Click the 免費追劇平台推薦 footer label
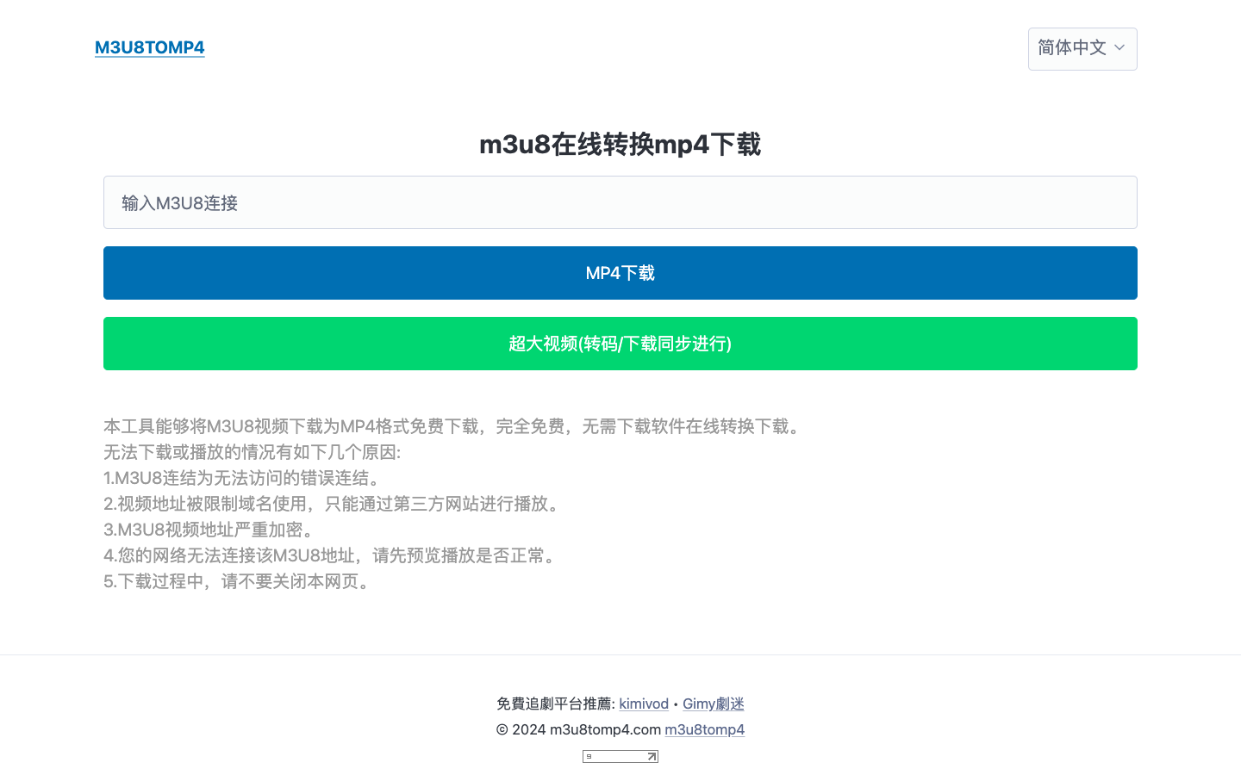The image size is (1241, 775). (x=555, y=704)
